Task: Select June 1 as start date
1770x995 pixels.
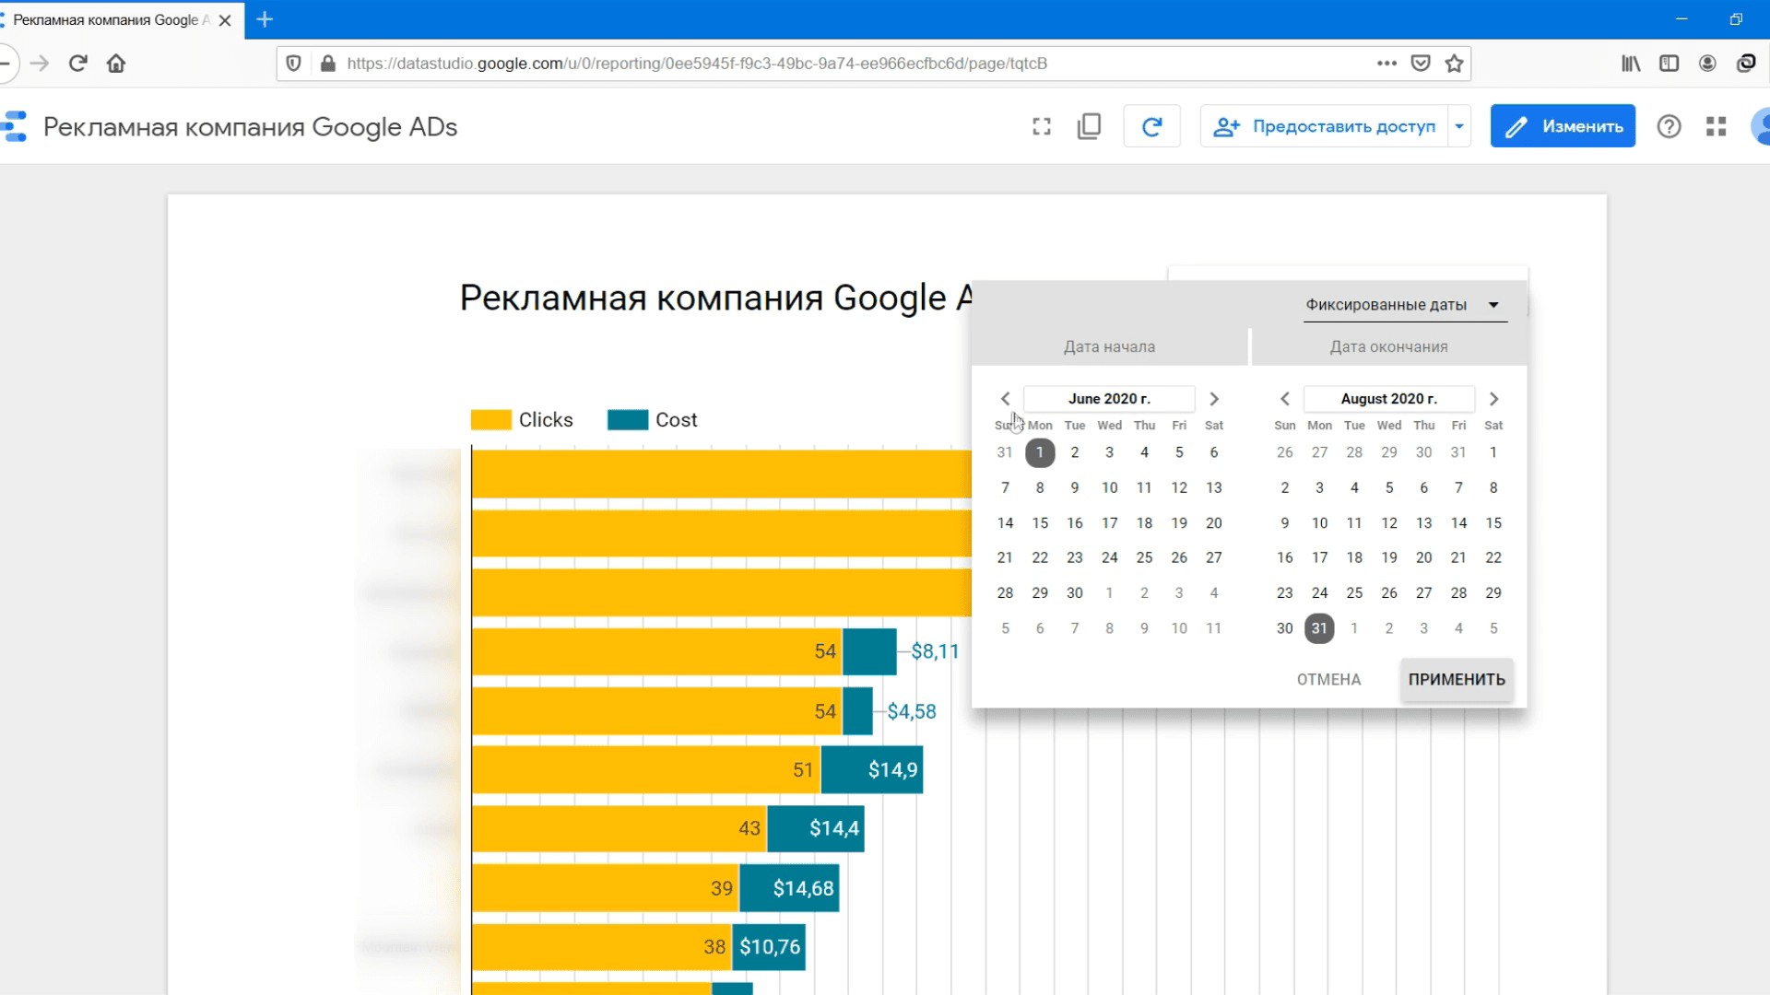Action: pos(1040,452)
